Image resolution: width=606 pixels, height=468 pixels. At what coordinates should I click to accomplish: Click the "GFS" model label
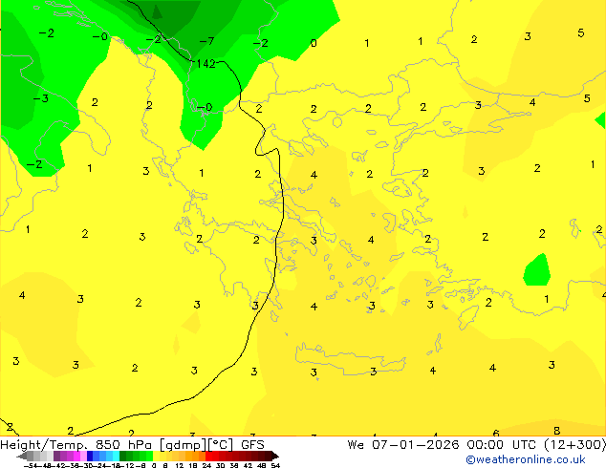click(x=252, y=445)
